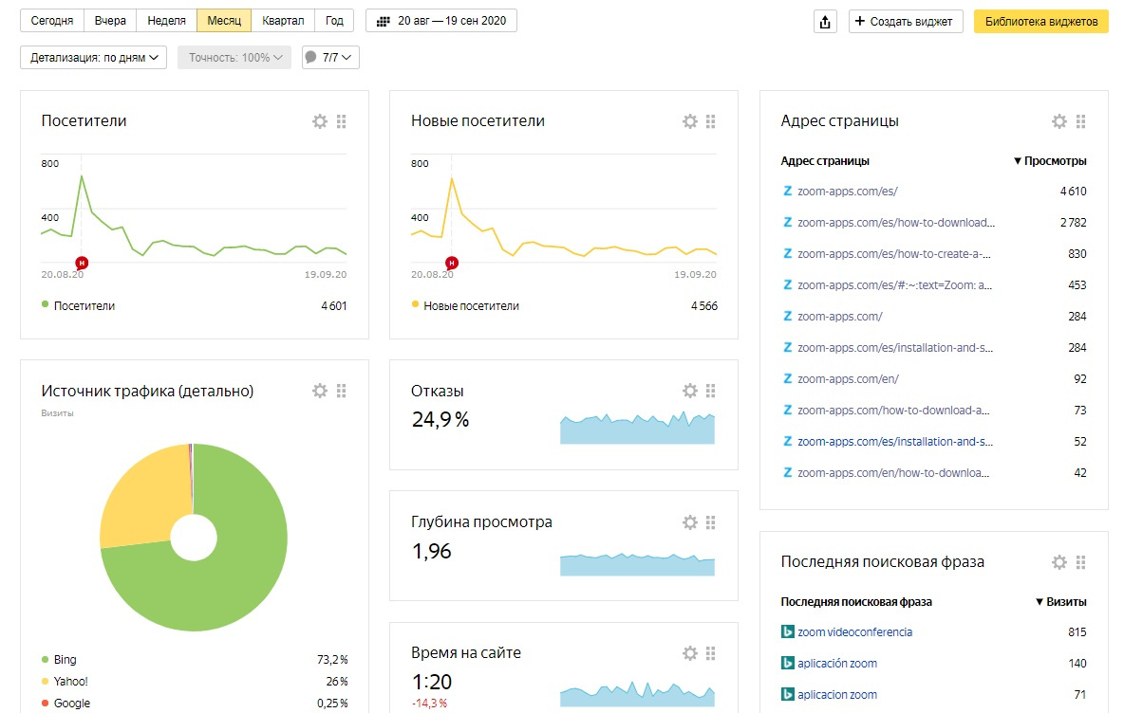
Task: Expand the Детализация: по дням dropdown
Action: click(x=93, y=58)
